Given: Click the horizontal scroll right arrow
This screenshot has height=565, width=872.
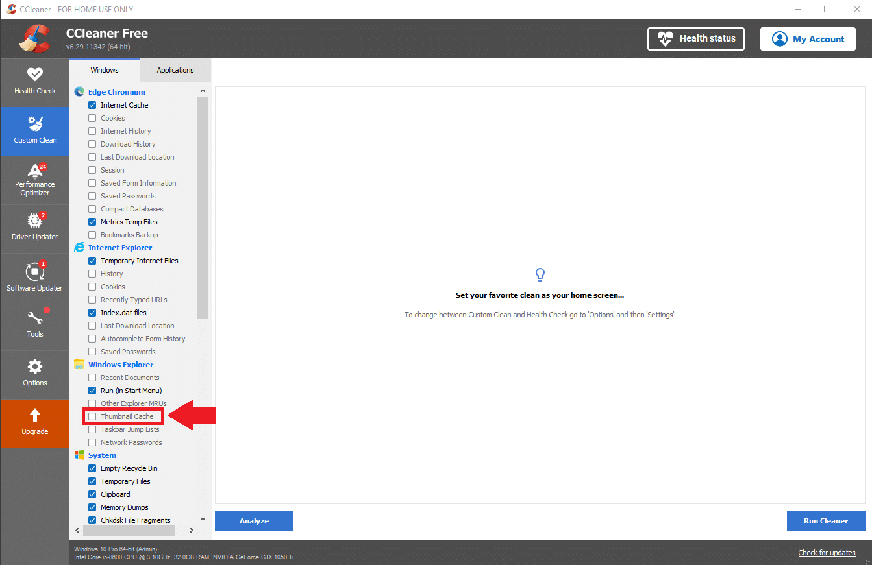Looking at the screenshot, I should coord(192,531).
